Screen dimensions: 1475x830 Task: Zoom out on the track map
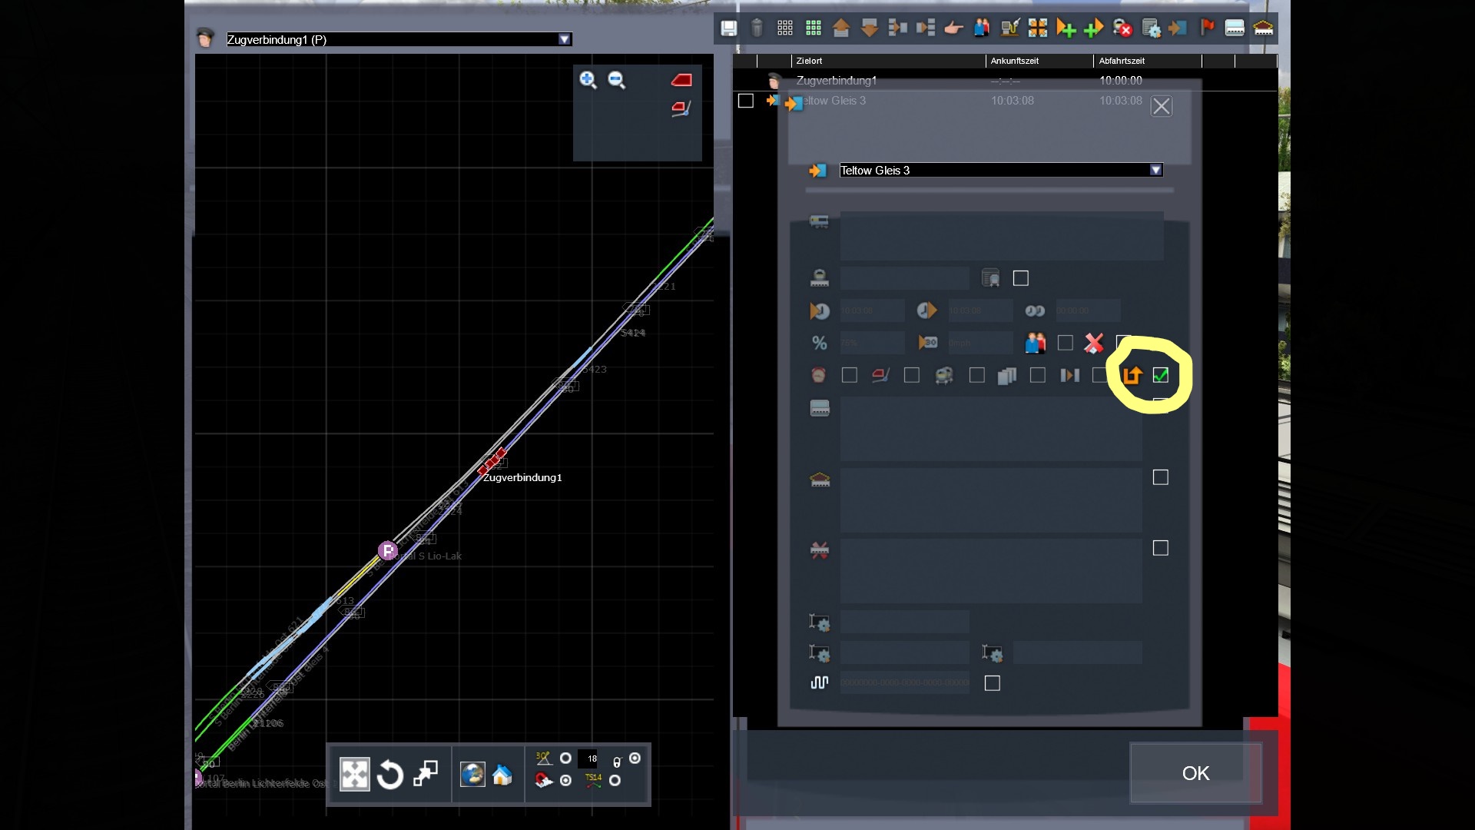click(x=616, y=80)
